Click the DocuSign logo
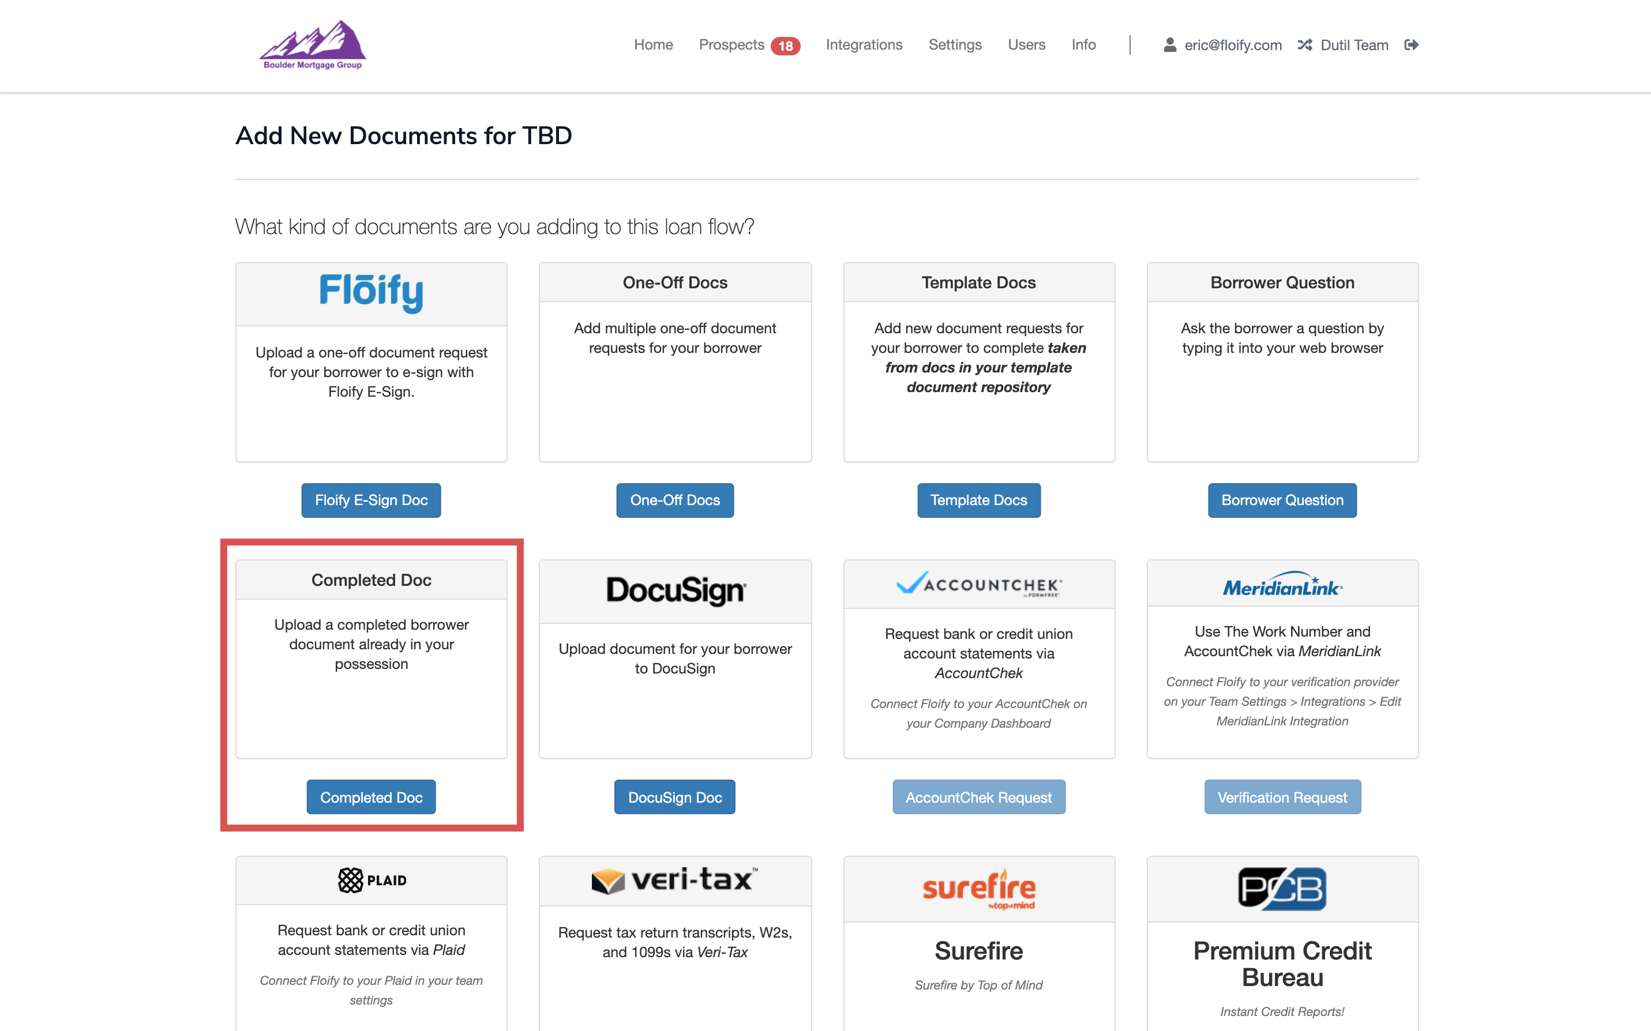This screenshot has width=1651, height=1031. (675, 590)
